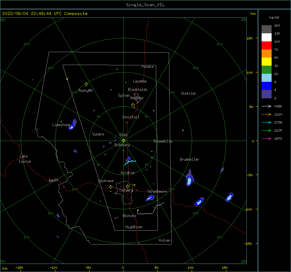Click the small green dot below Cochrane
Screen dimensions: 291x272
(111, 191)
